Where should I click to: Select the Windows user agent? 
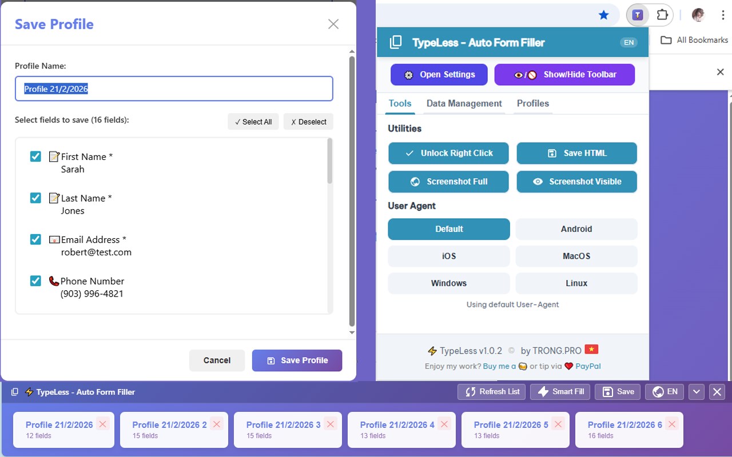(x=449, y=283)
